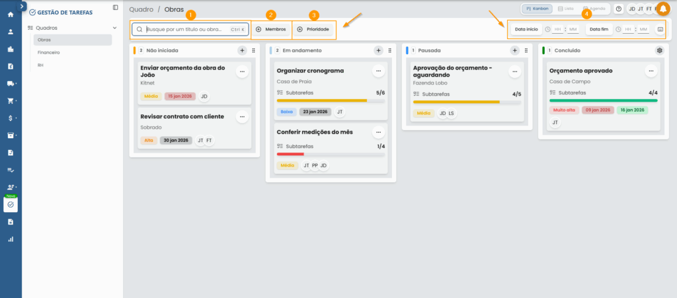Click the shopping cart icon in sidebar
The width and height of the screenshot is (677, 298).
pos(11,101)
